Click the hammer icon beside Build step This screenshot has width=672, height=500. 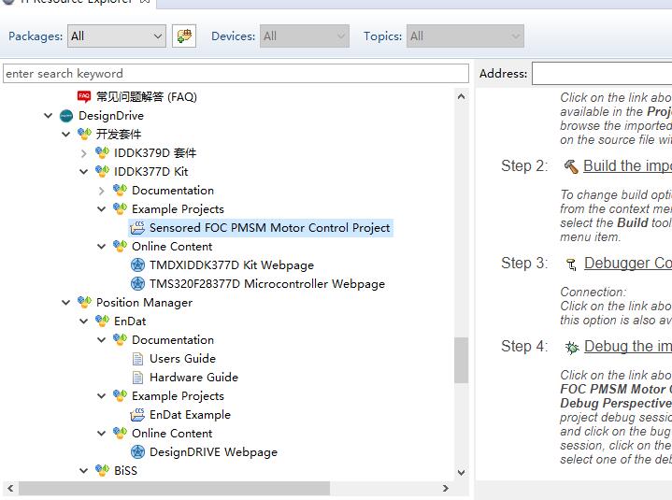pos(571,166)
